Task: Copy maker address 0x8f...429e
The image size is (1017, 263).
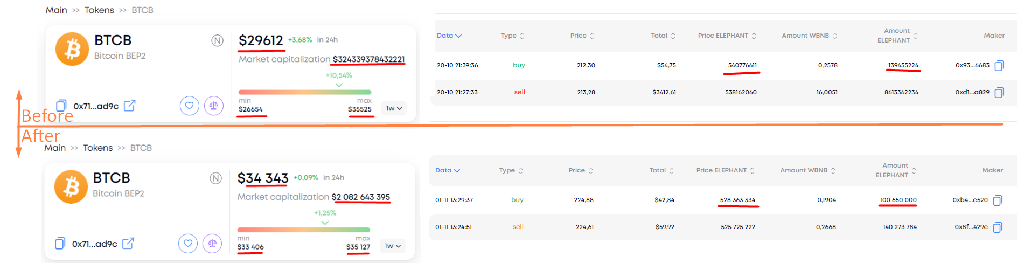Action: [998, 227]
